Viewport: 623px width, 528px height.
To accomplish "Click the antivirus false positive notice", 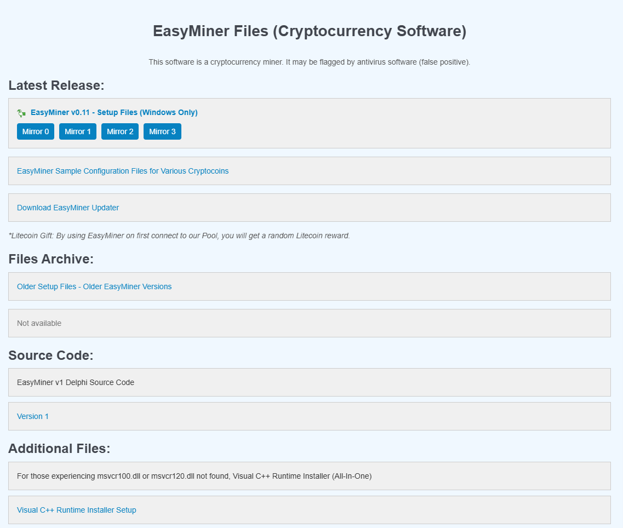I will pos(310,62).
